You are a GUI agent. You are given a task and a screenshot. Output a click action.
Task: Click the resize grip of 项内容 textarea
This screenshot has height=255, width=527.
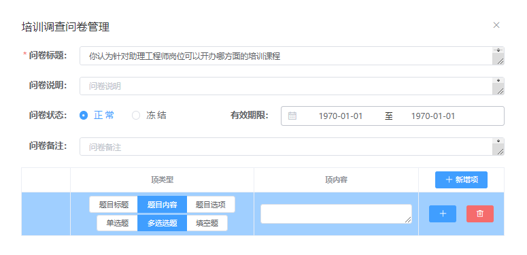click(x=408, y=220)
